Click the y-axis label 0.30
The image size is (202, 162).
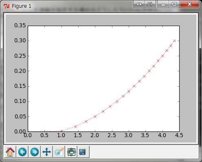point(20,41)
